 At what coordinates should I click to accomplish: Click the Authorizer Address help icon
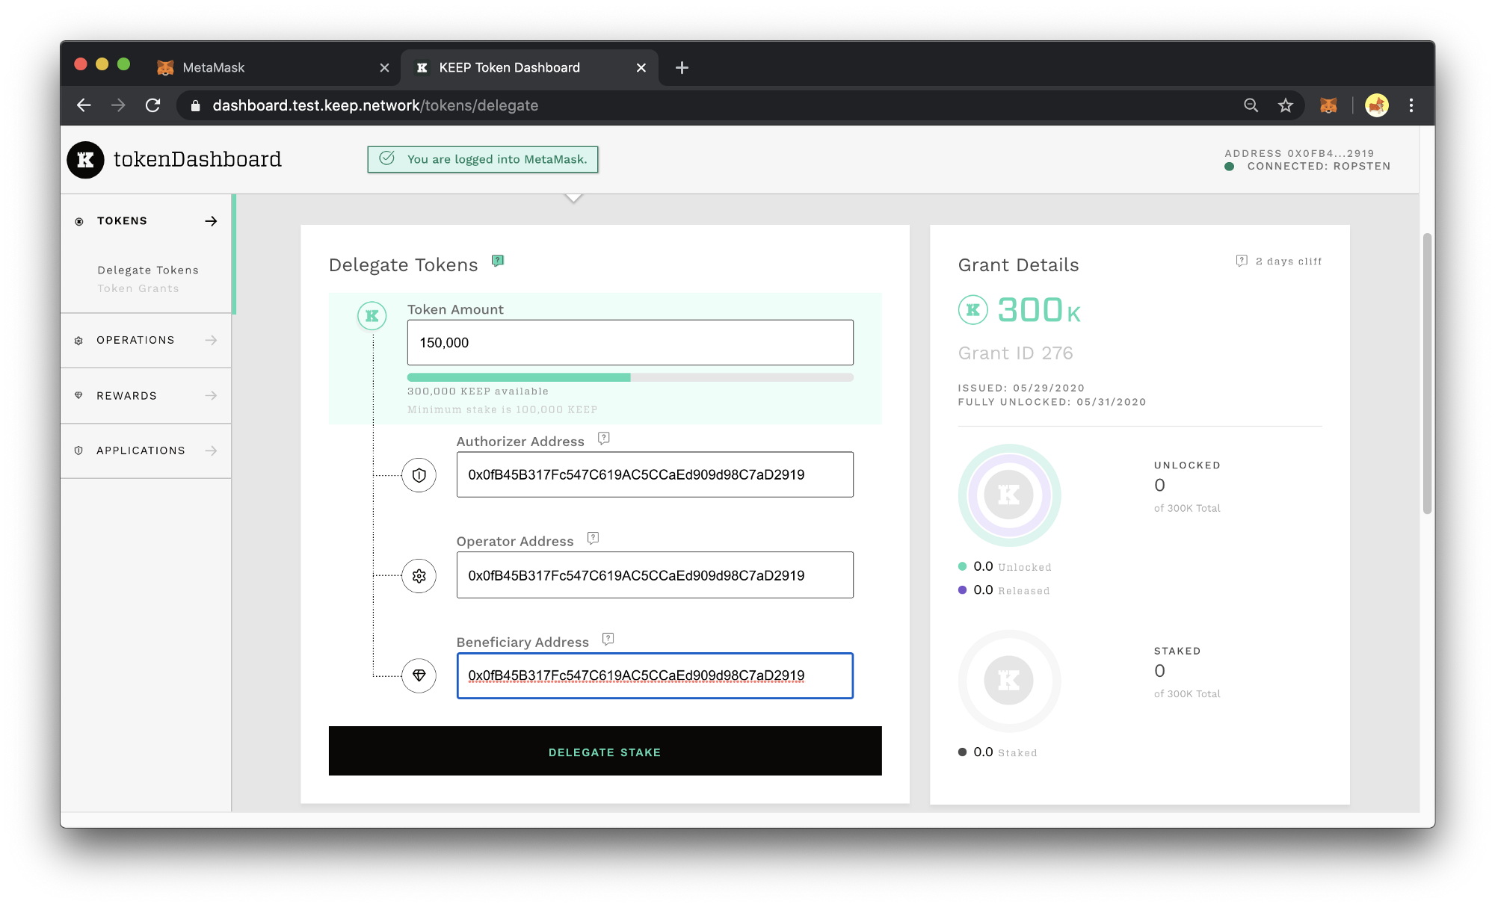click(x=604, y=439)
